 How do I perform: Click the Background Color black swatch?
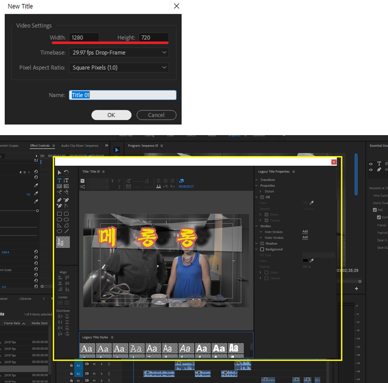[x=305, y=260]
